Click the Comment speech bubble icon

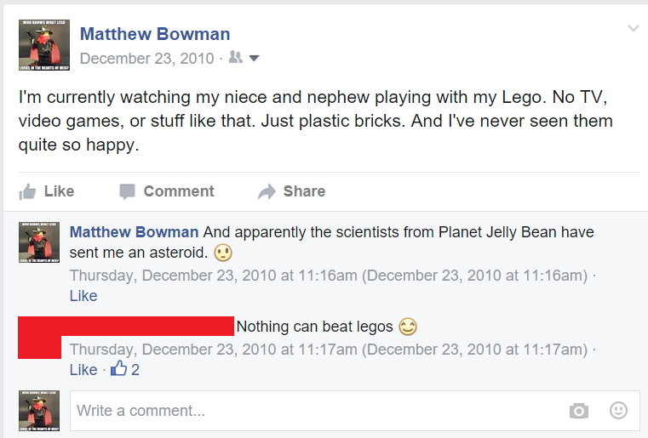127,191
